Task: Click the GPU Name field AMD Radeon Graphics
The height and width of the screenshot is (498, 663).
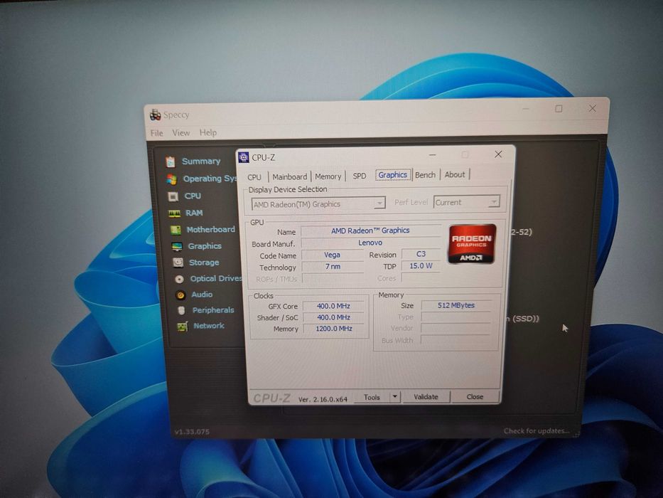Action: 370,231
